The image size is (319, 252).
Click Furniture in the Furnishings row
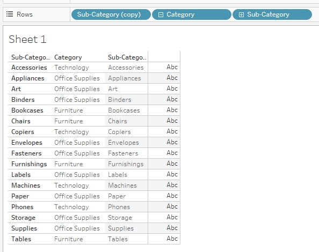(69, 164)
